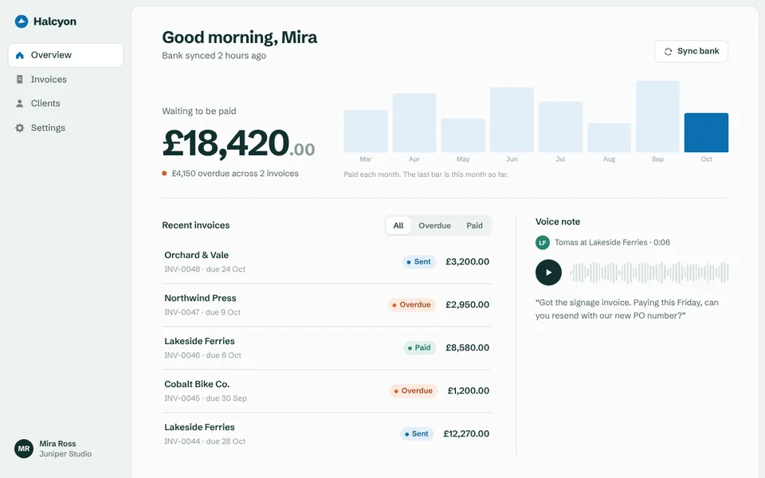The height and width of the screenshot is (478, 765).
Task: Select the highlighted Oct bar in chart
Action: tap(707, 133)
